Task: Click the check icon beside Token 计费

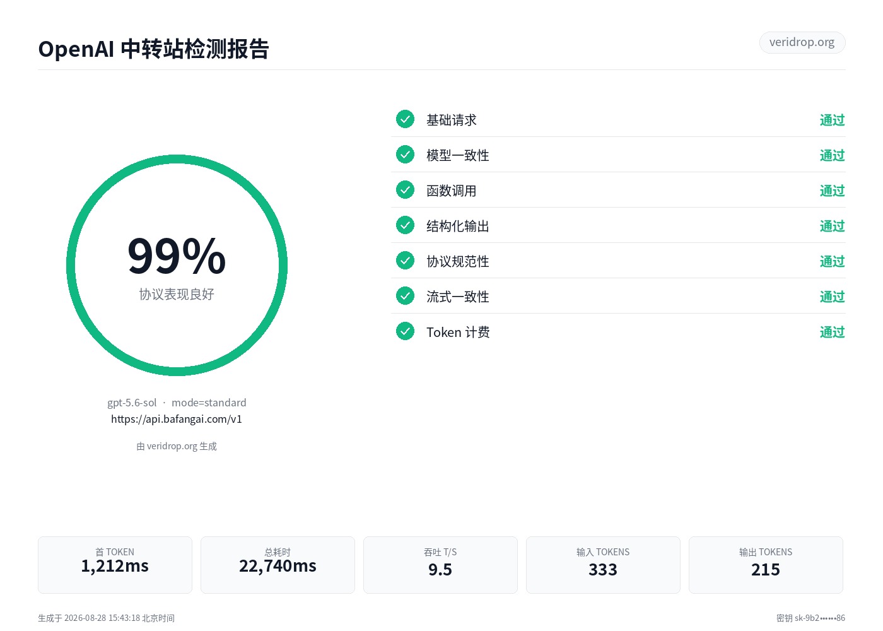Action: (x=405, y=331)
